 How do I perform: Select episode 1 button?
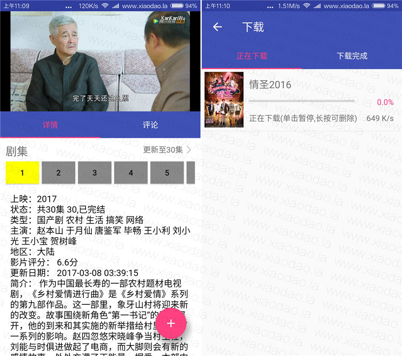pos(22,173)
